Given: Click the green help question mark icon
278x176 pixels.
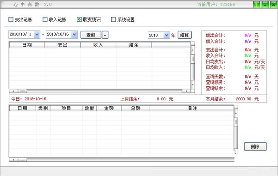Looking at the screenshot, I should pos(256,5).
